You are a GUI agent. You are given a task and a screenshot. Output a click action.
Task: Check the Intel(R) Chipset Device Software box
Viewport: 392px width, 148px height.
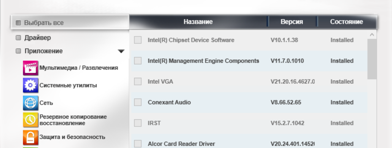pyautogui.click(x=137, y=40)
